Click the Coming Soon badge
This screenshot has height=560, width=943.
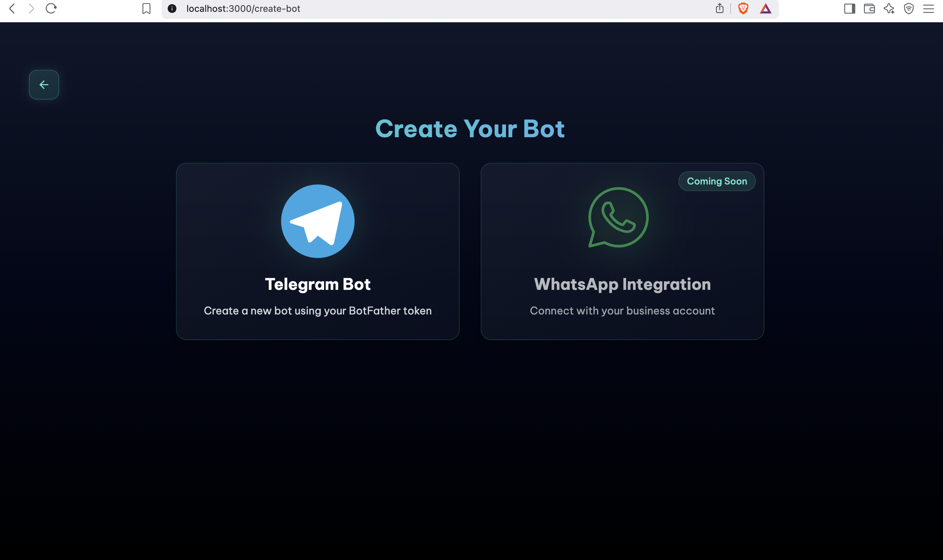click(x=716, y=181)
